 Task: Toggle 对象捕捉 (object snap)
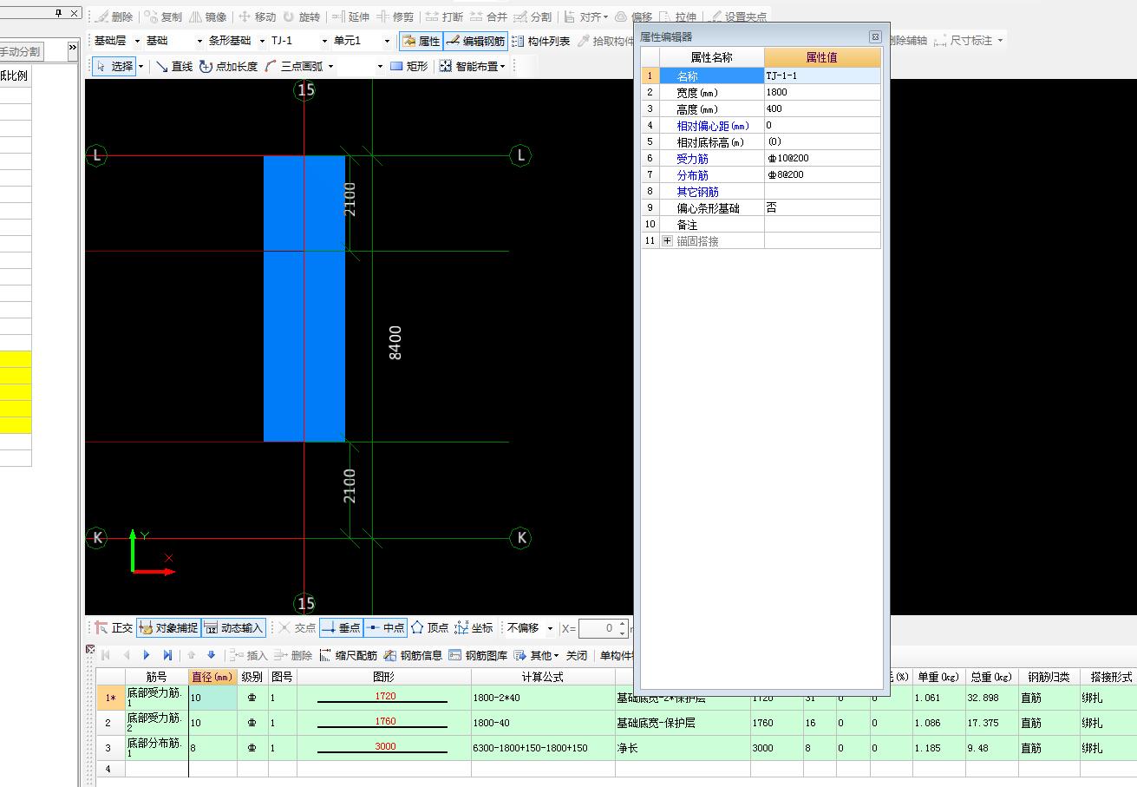point(168,628)
